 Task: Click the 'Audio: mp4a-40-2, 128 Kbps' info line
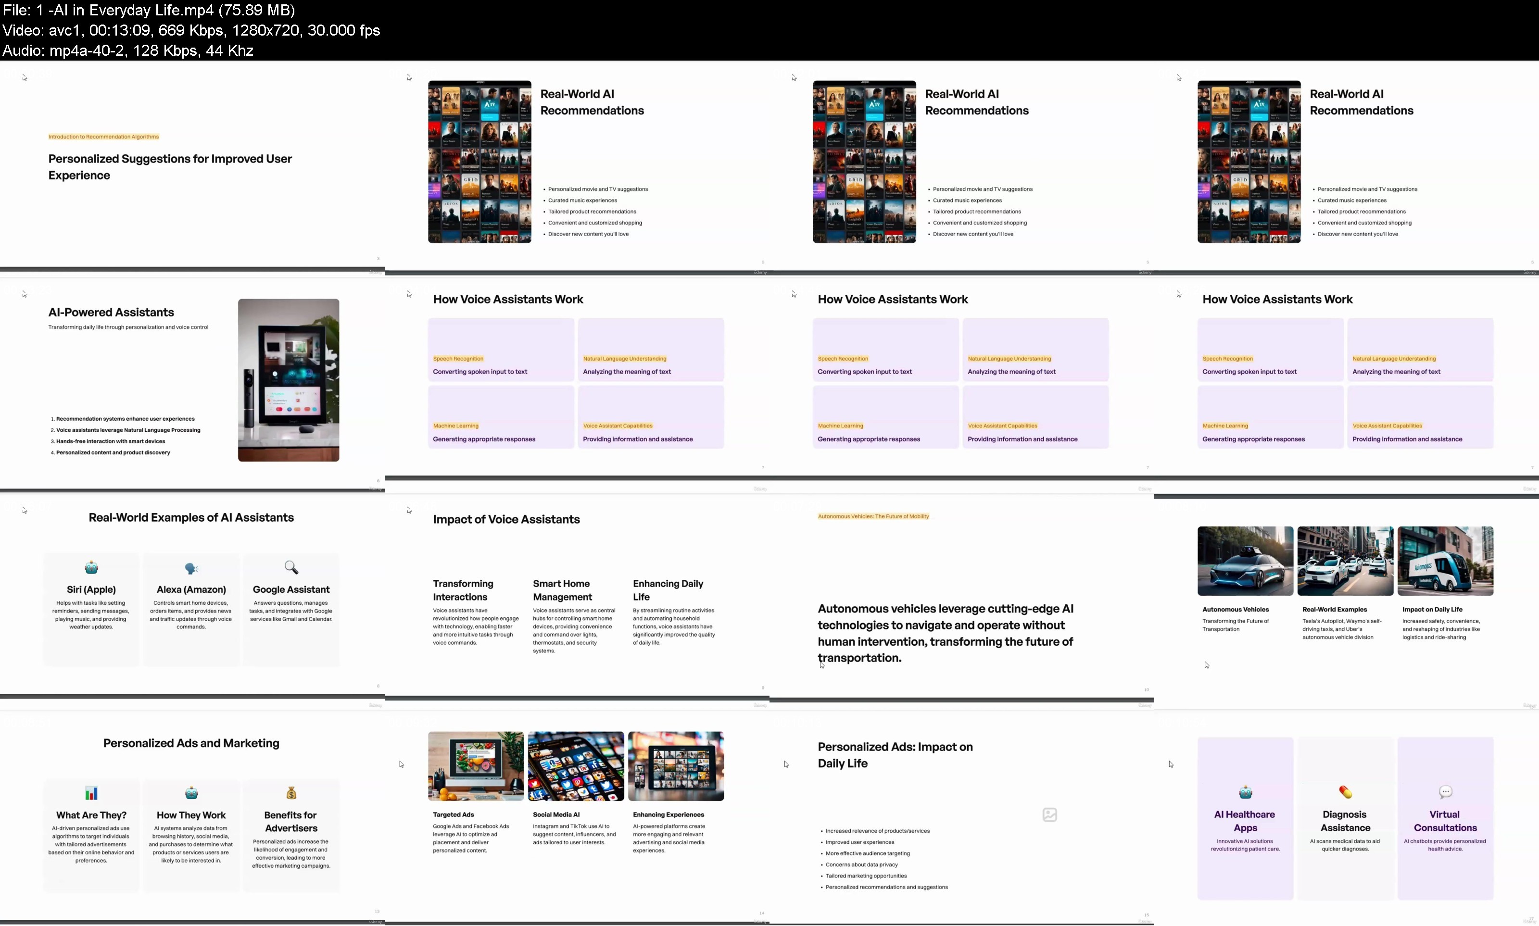(127, 50)
